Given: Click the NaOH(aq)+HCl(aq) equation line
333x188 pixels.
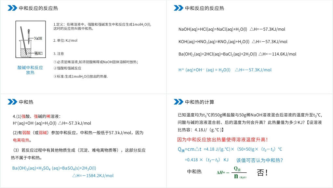Looking at the screenshot, I should point(232,29).
